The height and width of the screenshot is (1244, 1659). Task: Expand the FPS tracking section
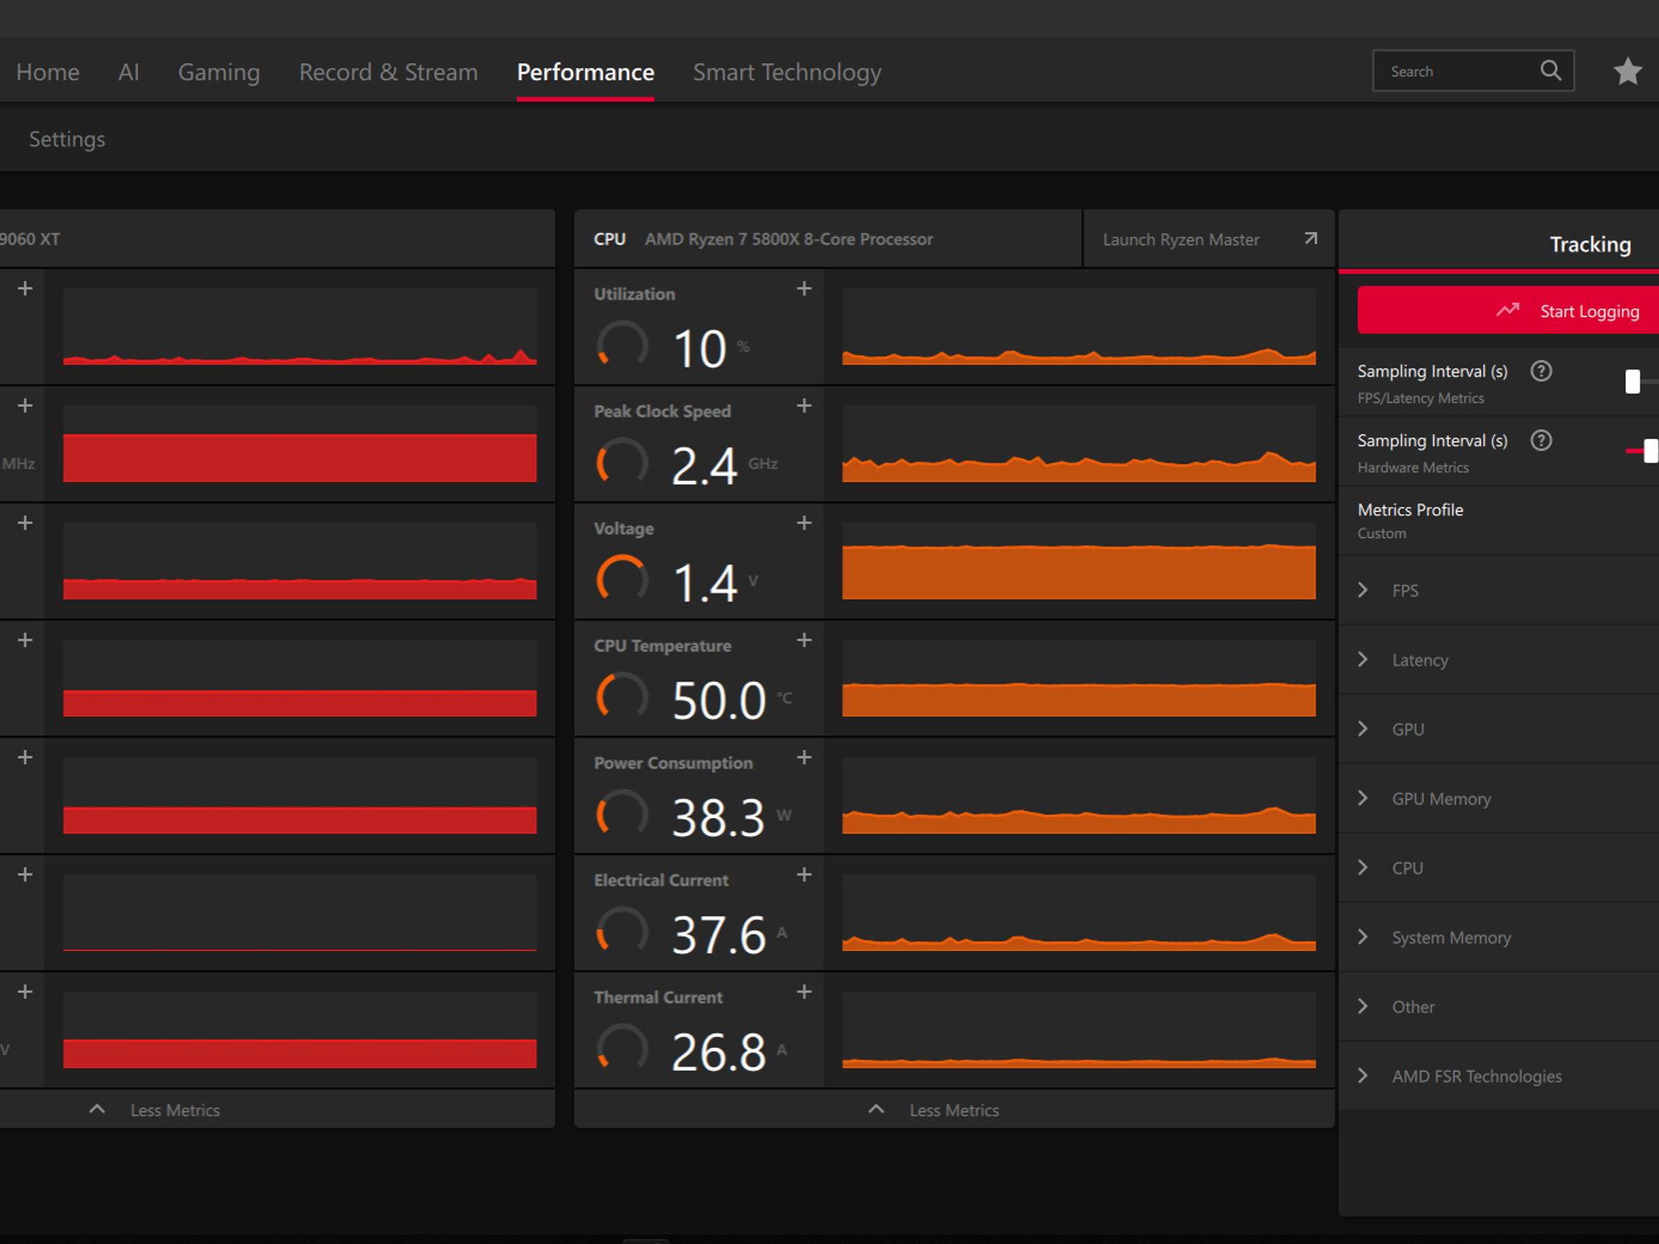pyautogui.click(x=1499, y=590)
